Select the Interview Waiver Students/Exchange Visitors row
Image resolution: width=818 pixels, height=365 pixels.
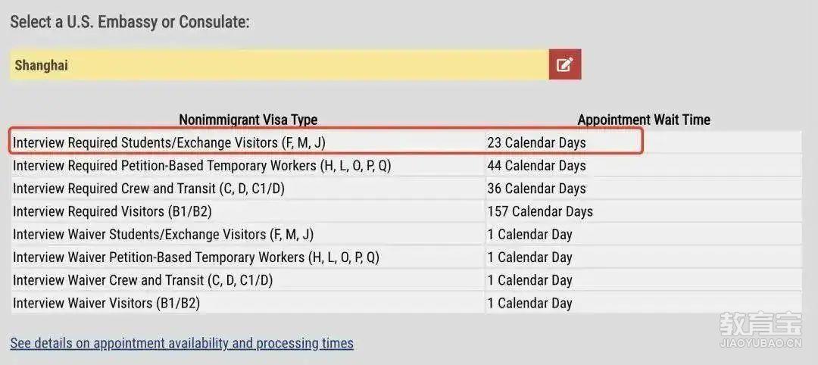pyautogui.click(x=406, y=234)
